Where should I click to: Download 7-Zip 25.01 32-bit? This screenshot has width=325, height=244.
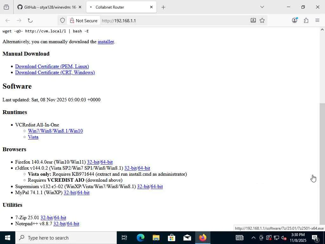point(46,218)
